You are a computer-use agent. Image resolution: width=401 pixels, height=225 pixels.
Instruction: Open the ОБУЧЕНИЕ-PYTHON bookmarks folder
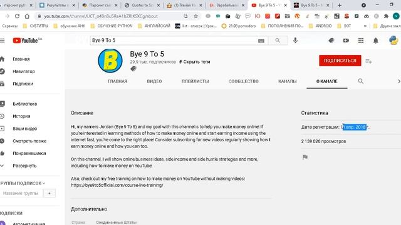tap(112, 26)
